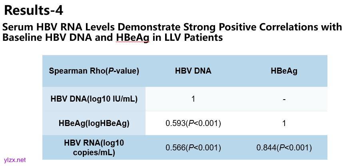
Task: Click the "Results-4" slide title
Action: pyautogui.click(x=34, y=10)
